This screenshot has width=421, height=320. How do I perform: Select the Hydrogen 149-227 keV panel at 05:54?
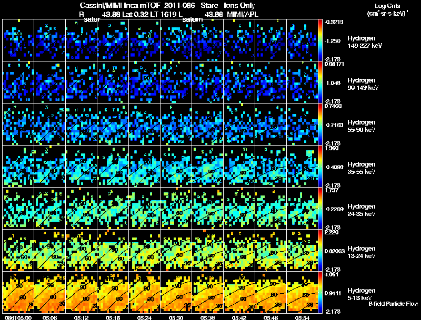click(x=302, y=40)
